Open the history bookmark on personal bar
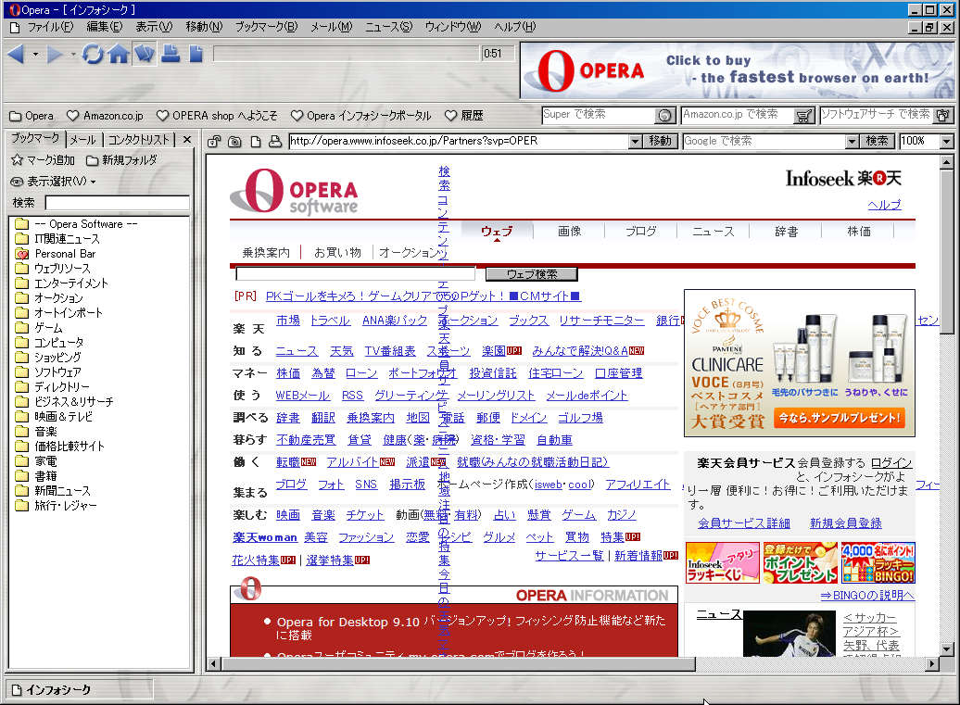Viewport: 960px width, 705px height. 464,116
